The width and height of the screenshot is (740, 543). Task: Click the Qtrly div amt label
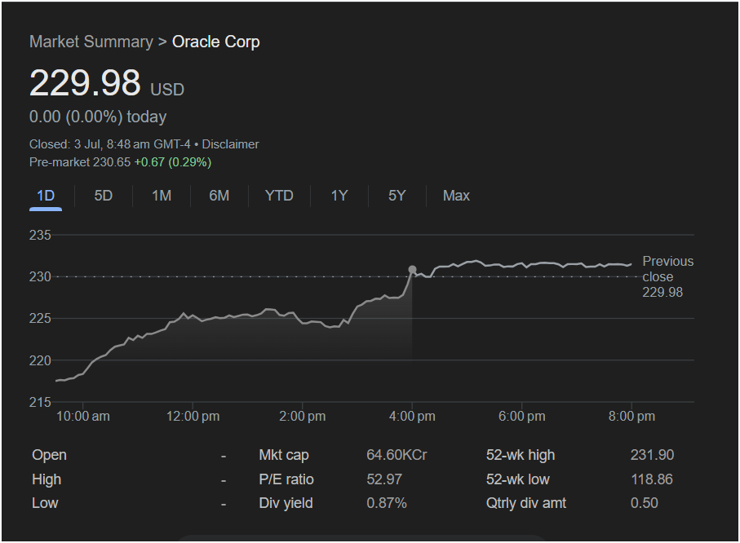(526, 503)
